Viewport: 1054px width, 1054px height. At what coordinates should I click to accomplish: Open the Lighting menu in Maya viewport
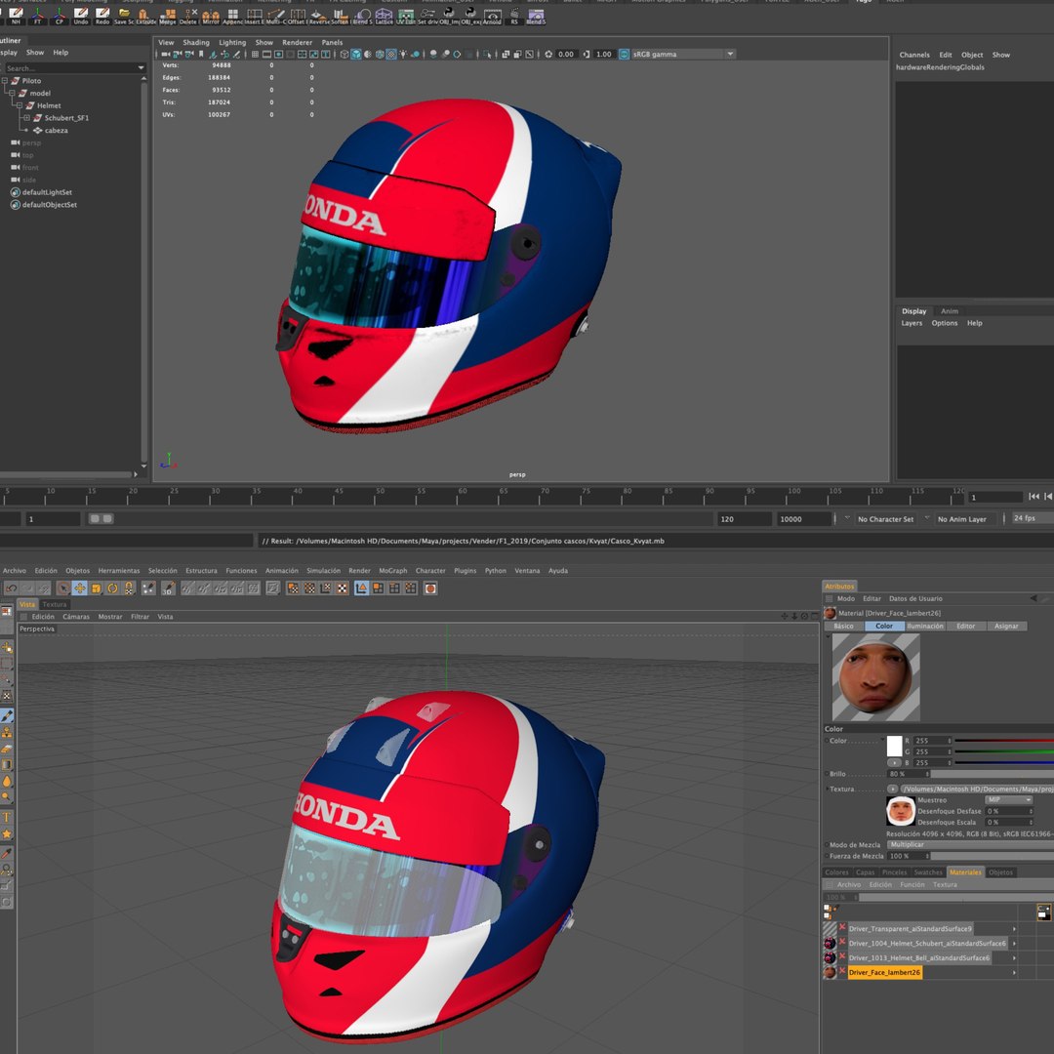[x=232, y=42]
